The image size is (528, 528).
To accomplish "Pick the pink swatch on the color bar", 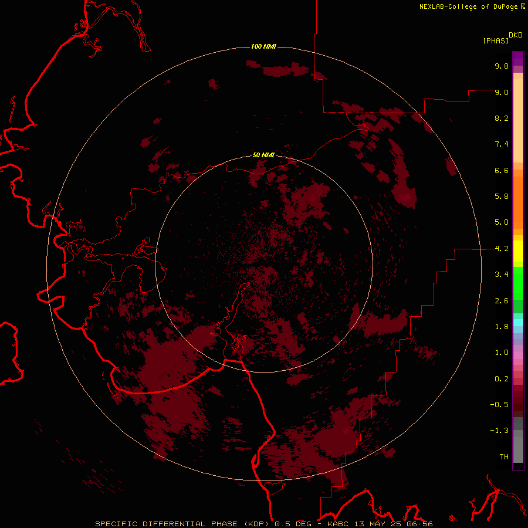I will click(x=518, y=356).
